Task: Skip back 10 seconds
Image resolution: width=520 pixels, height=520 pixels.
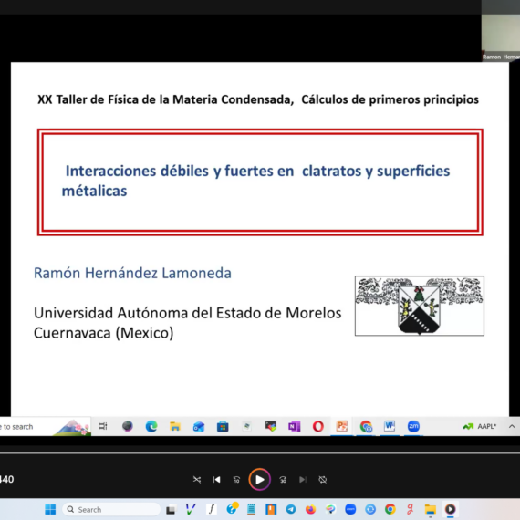Action: pyautogui.click(x=236, y=480)
